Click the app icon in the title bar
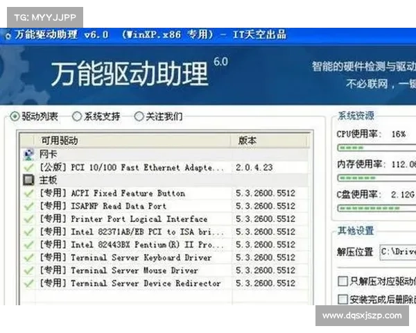 (6, 35)
